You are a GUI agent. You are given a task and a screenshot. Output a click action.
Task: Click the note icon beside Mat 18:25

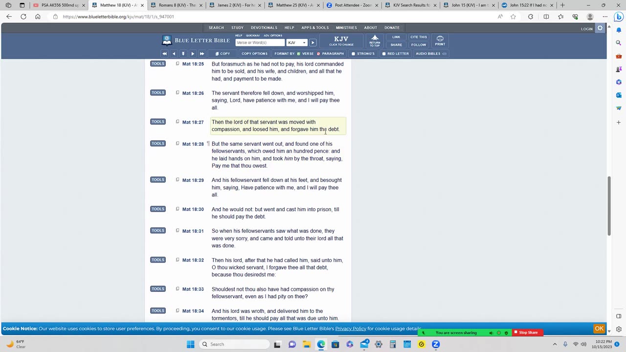point(178,64)
